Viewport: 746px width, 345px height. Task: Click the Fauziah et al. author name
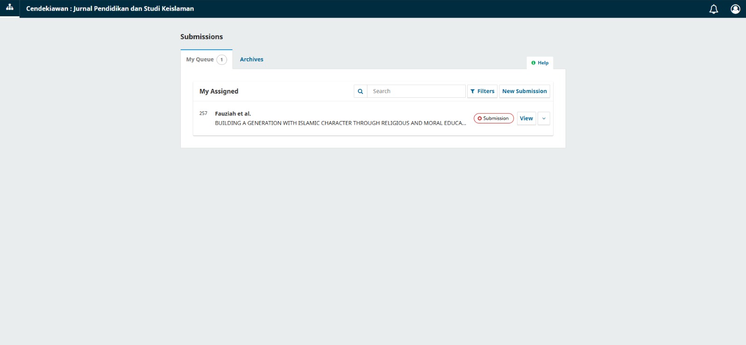(233, 114)
